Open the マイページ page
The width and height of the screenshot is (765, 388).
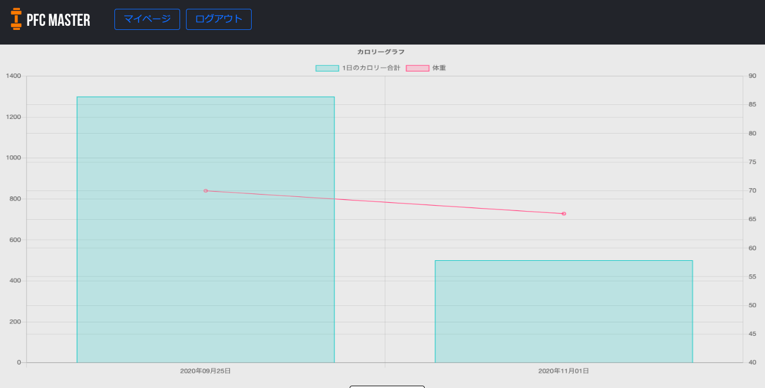tap(147, 19)
